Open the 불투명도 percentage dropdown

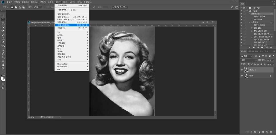click(273, 60)
